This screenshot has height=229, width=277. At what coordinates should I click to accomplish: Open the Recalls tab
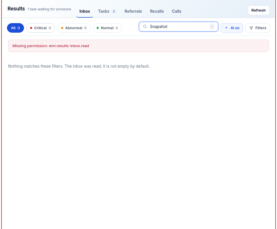[x=157, y=11]
